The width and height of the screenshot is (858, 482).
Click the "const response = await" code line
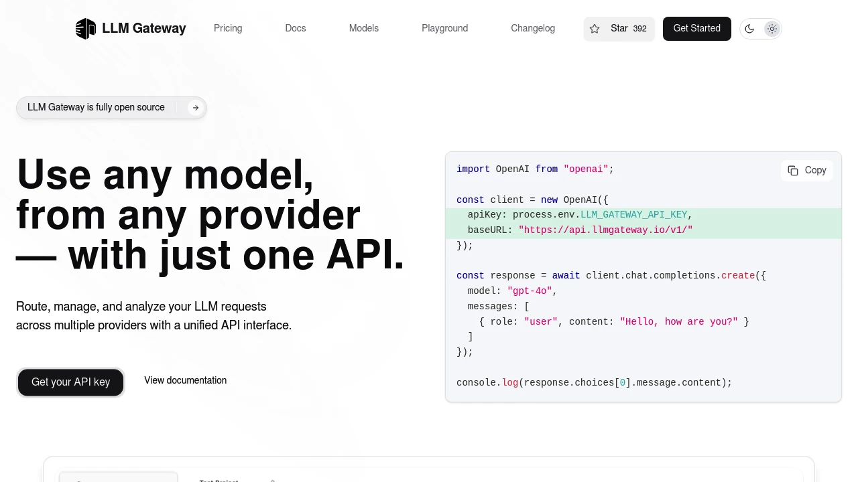click(611, 276)
